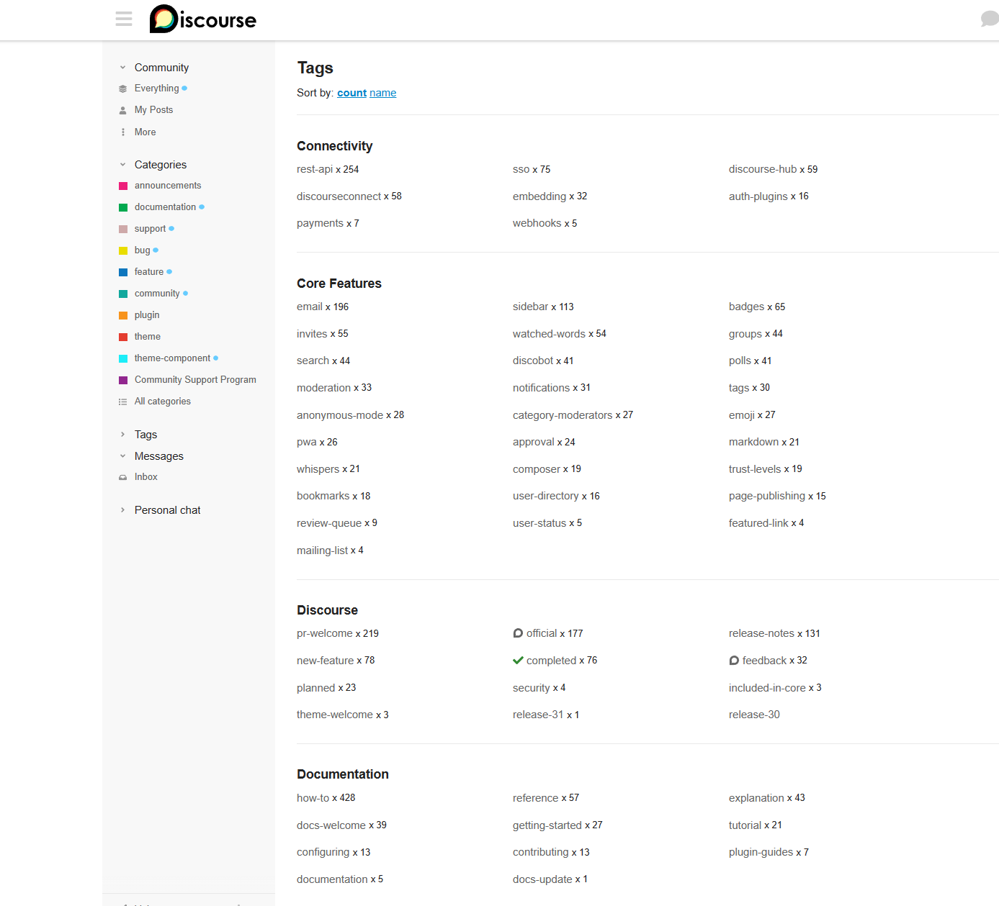999x906 pixels.
Task: Go to the feature category
Action: coord(148,272)
